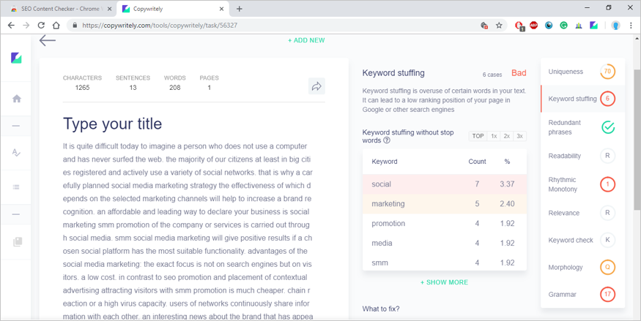Select the social keyword row
Viewport: 641px width, 321px height.
point(444,184)
